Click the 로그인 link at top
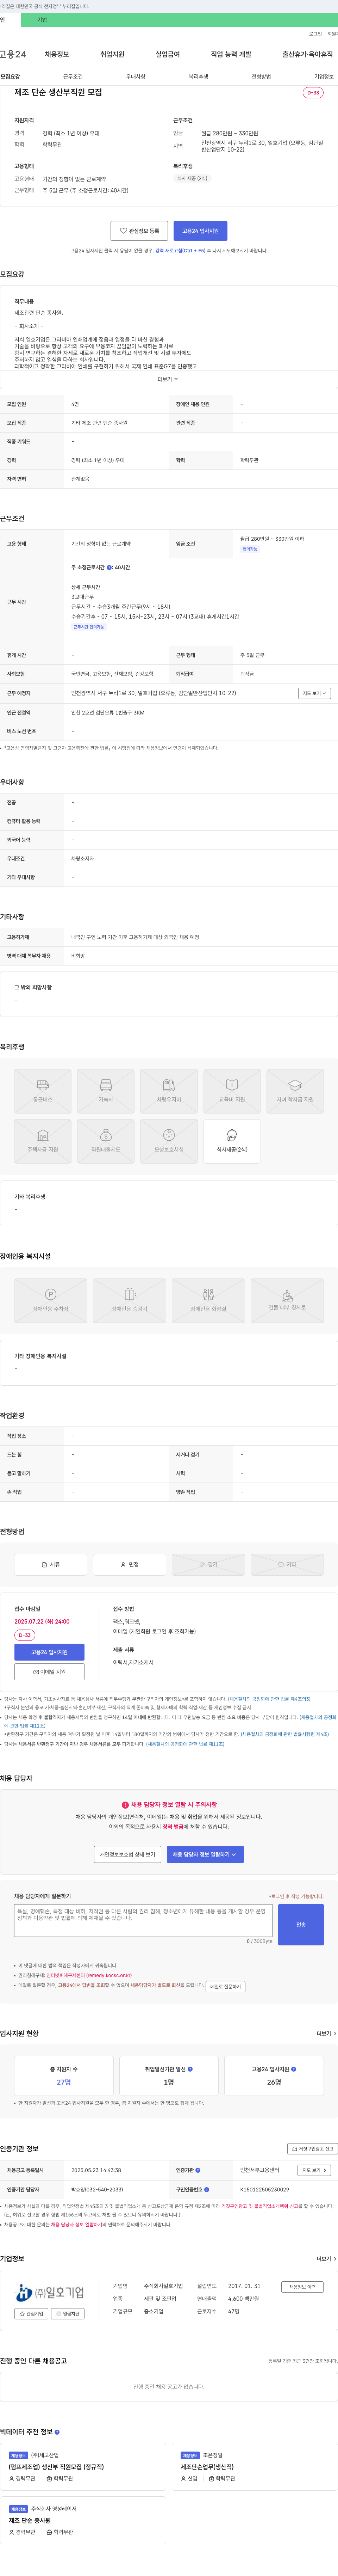This screenshot has height=2576, width=338. (315, 34)
